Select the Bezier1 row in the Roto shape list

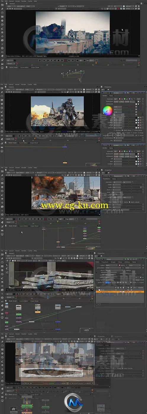pyautogui.click(x=120, y=292)
